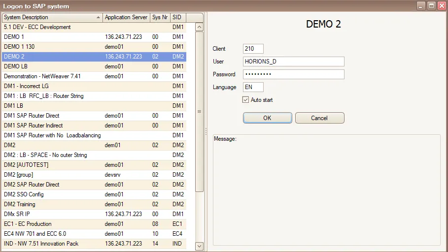
Task: Select the highlighted 'DEMO 2' row
Action: pos(94,57)
